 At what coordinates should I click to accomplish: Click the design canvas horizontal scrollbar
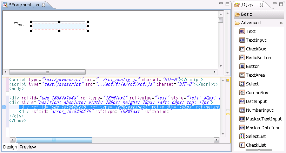pyautogui.click(x=47, y=72)
